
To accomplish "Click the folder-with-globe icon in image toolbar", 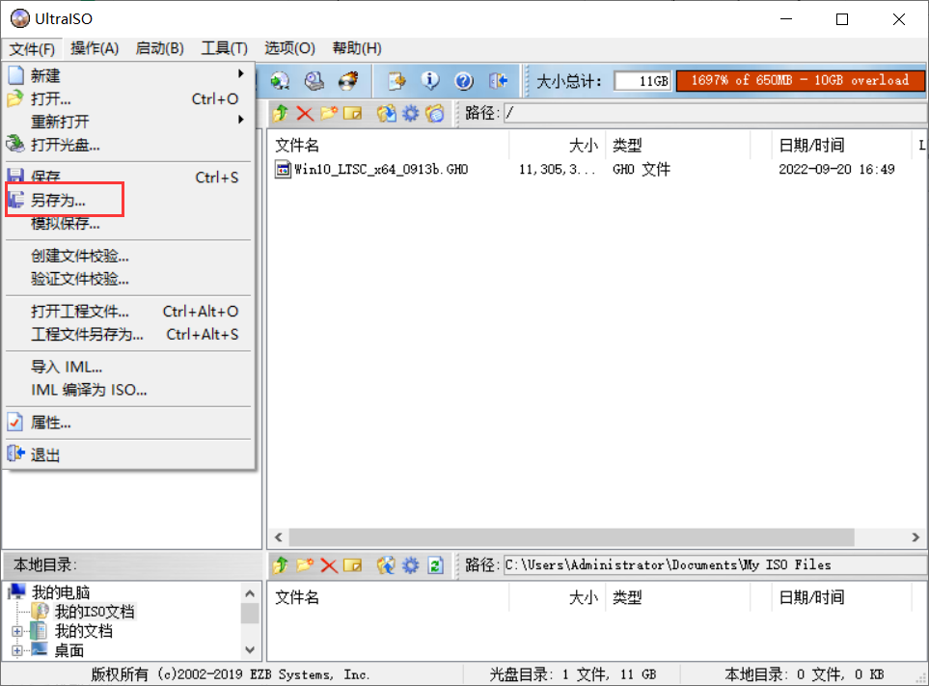I will (x=434, y=113).
